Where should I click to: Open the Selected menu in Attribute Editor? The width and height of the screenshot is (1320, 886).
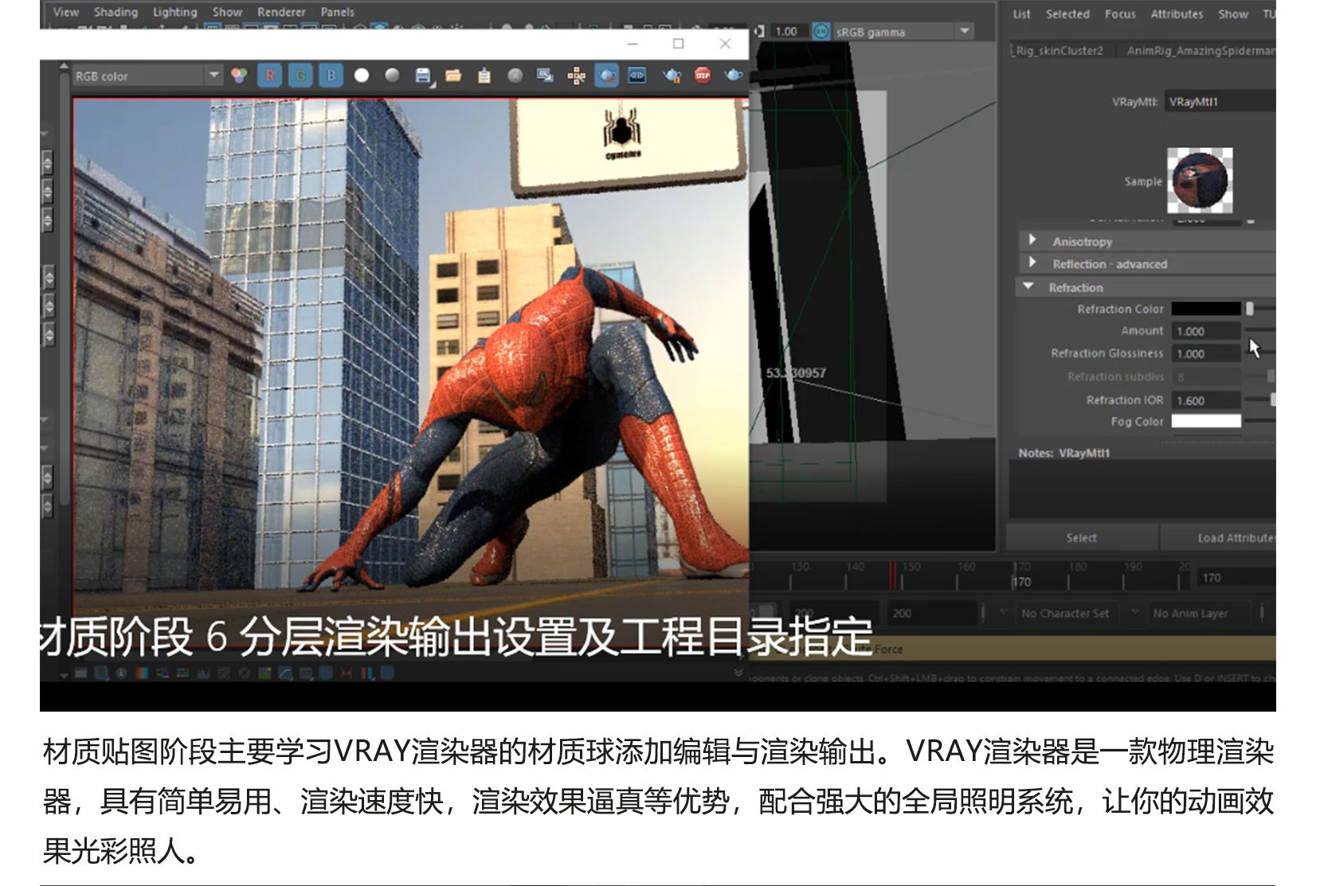tap(1067, 14)
